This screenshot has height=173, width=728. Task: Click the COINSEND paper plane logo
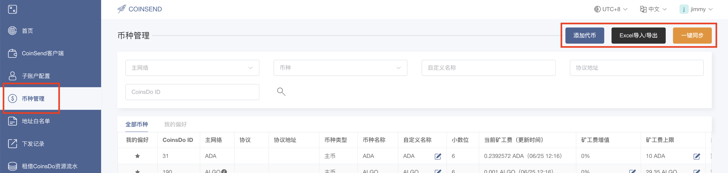click(122, 9)
